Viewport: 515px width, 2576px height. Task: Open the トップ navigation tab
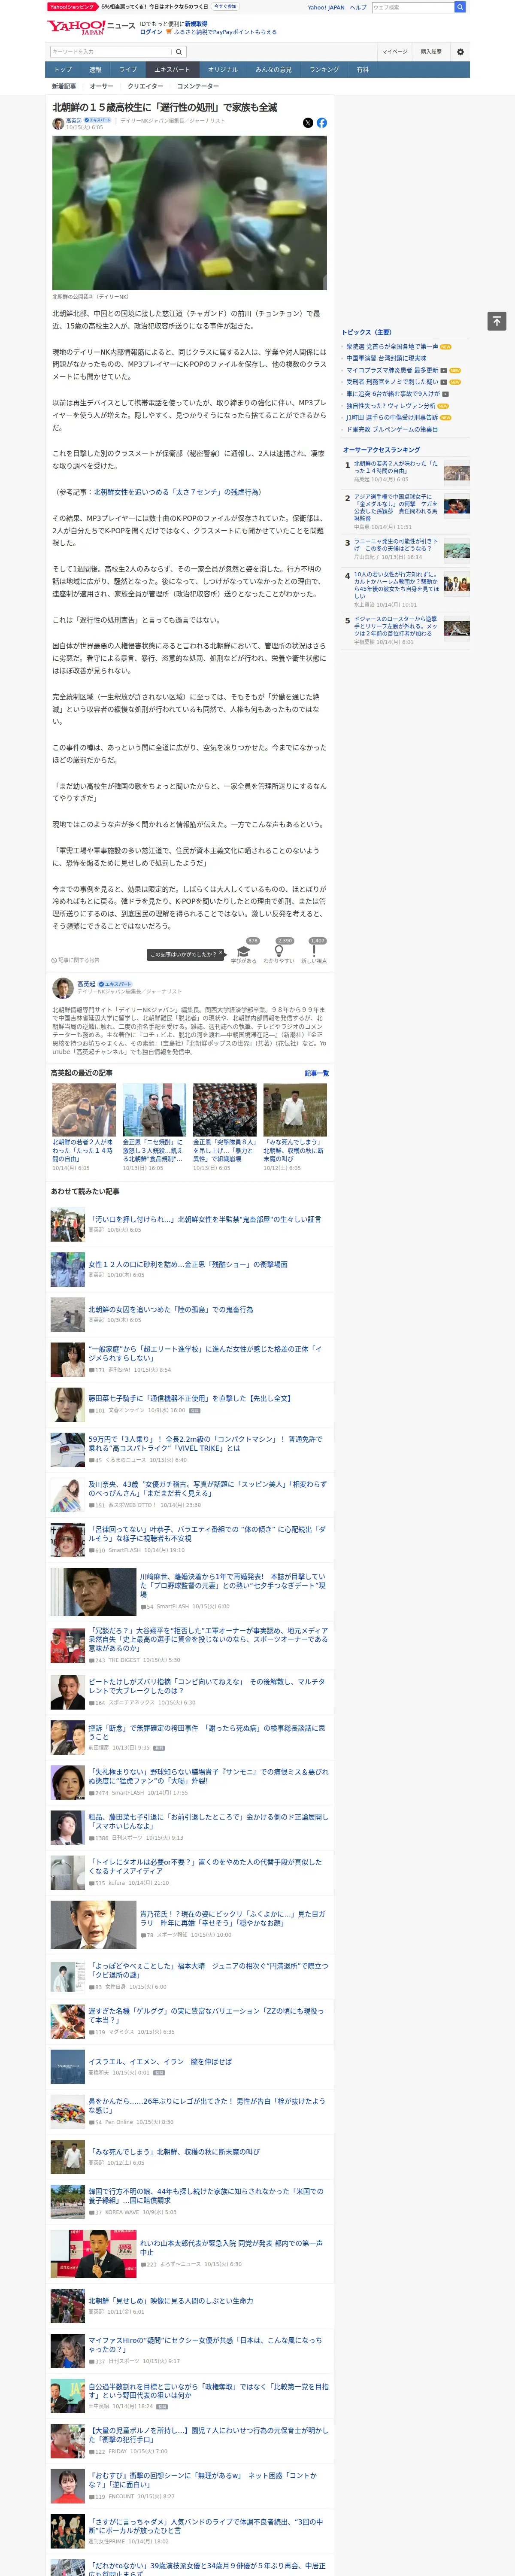coord(63,70)
